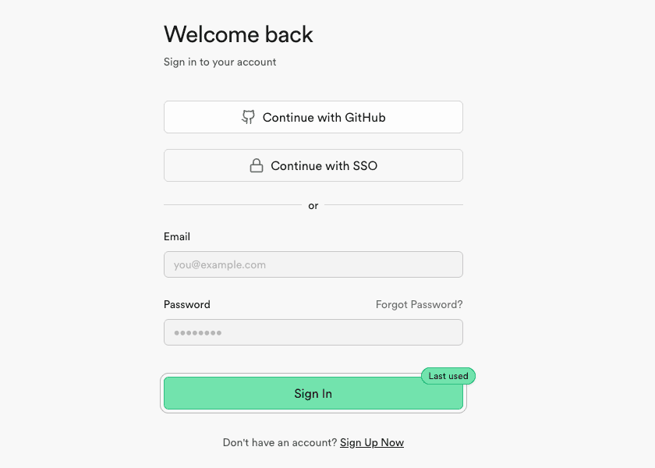Click the SSO padlock icon
655x468 pixels.
coord(256,165)
